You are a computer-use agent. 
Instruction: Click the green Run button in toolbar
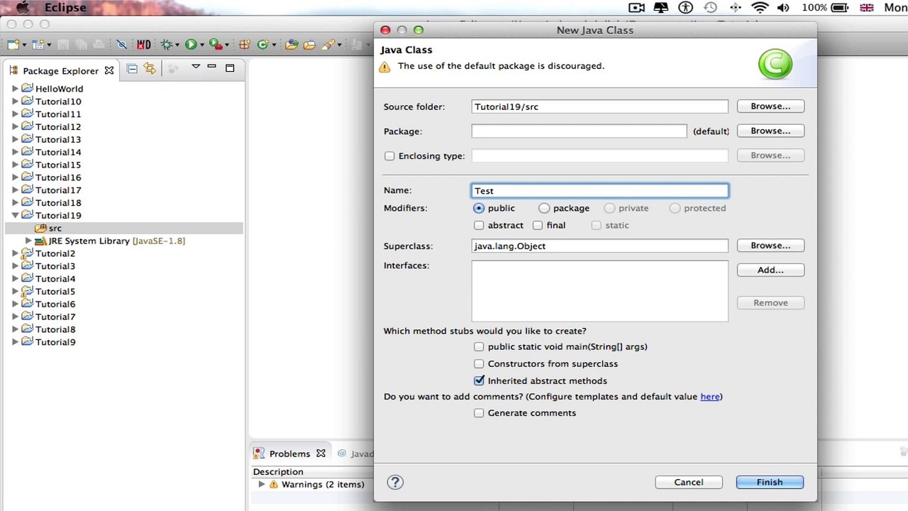(x=190, y=45)
